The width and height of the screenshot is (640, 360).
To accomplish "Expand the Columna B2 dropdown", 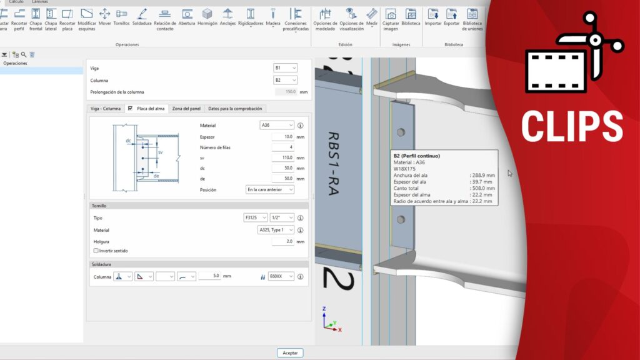I will tap(286, 80).
